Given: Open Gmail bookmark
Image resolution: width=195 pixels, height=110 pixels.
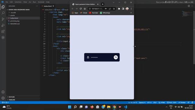Looking at the screenshot, I should [83, 13].
